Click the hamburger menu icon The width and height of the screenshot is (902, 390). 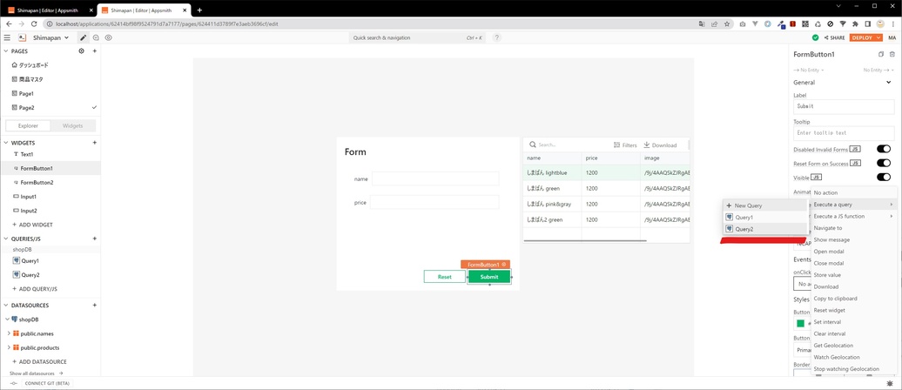coord(7,37)
